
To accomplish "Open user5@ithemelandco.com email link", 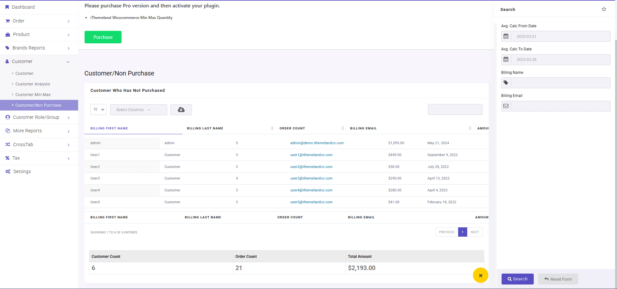I will 311,202.
